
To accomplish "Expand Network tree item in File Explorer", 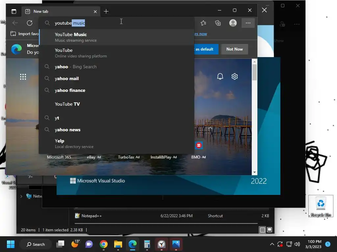I will (x=21, y=196).
